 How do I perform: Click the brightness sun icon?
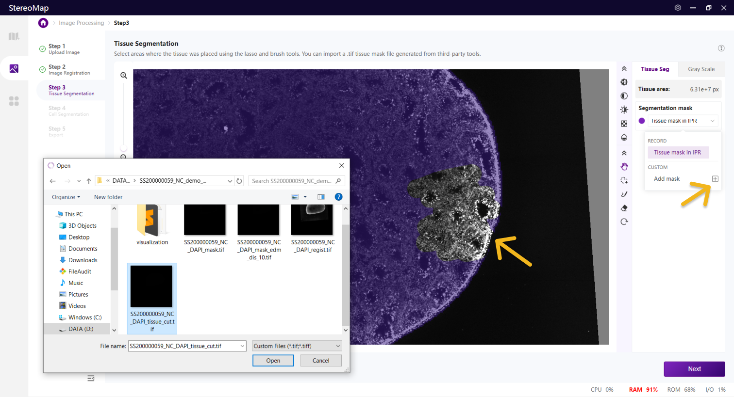[x=624, y=110]
